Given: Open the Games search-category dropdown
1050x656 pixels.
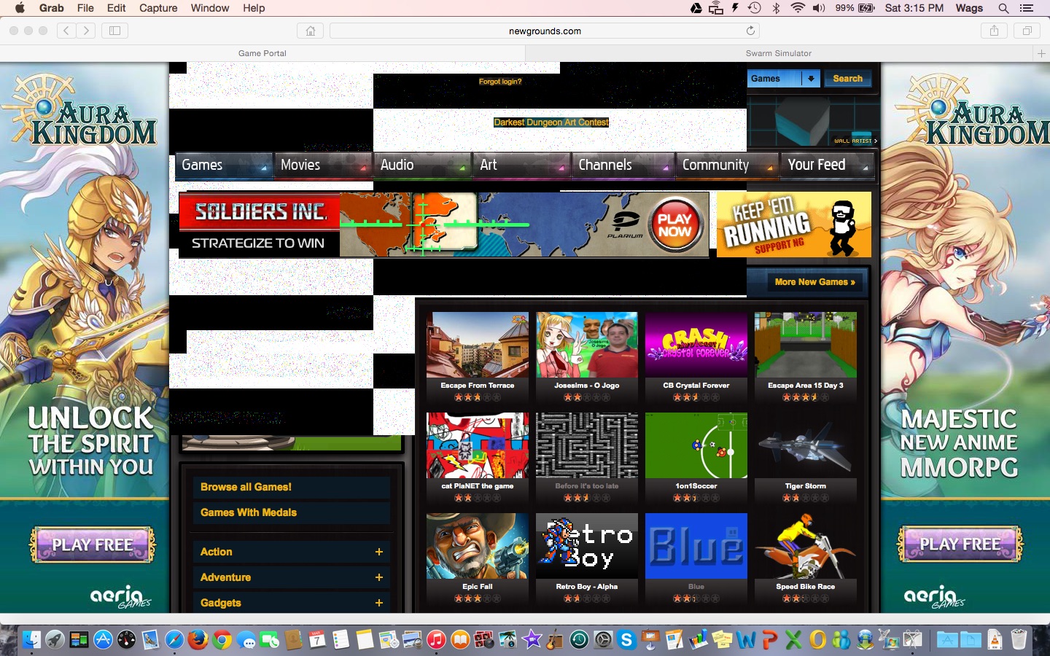Looking at the screenshot, I should pyautogui.click(x=784, y=79).
